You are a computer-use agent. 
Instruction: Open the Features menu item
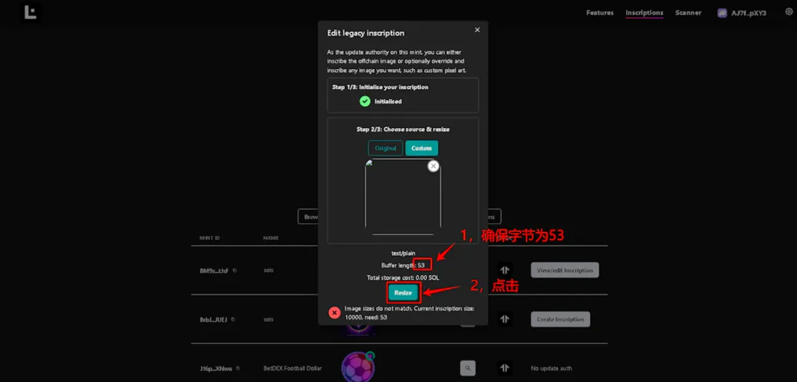click(x=600, y=13)
